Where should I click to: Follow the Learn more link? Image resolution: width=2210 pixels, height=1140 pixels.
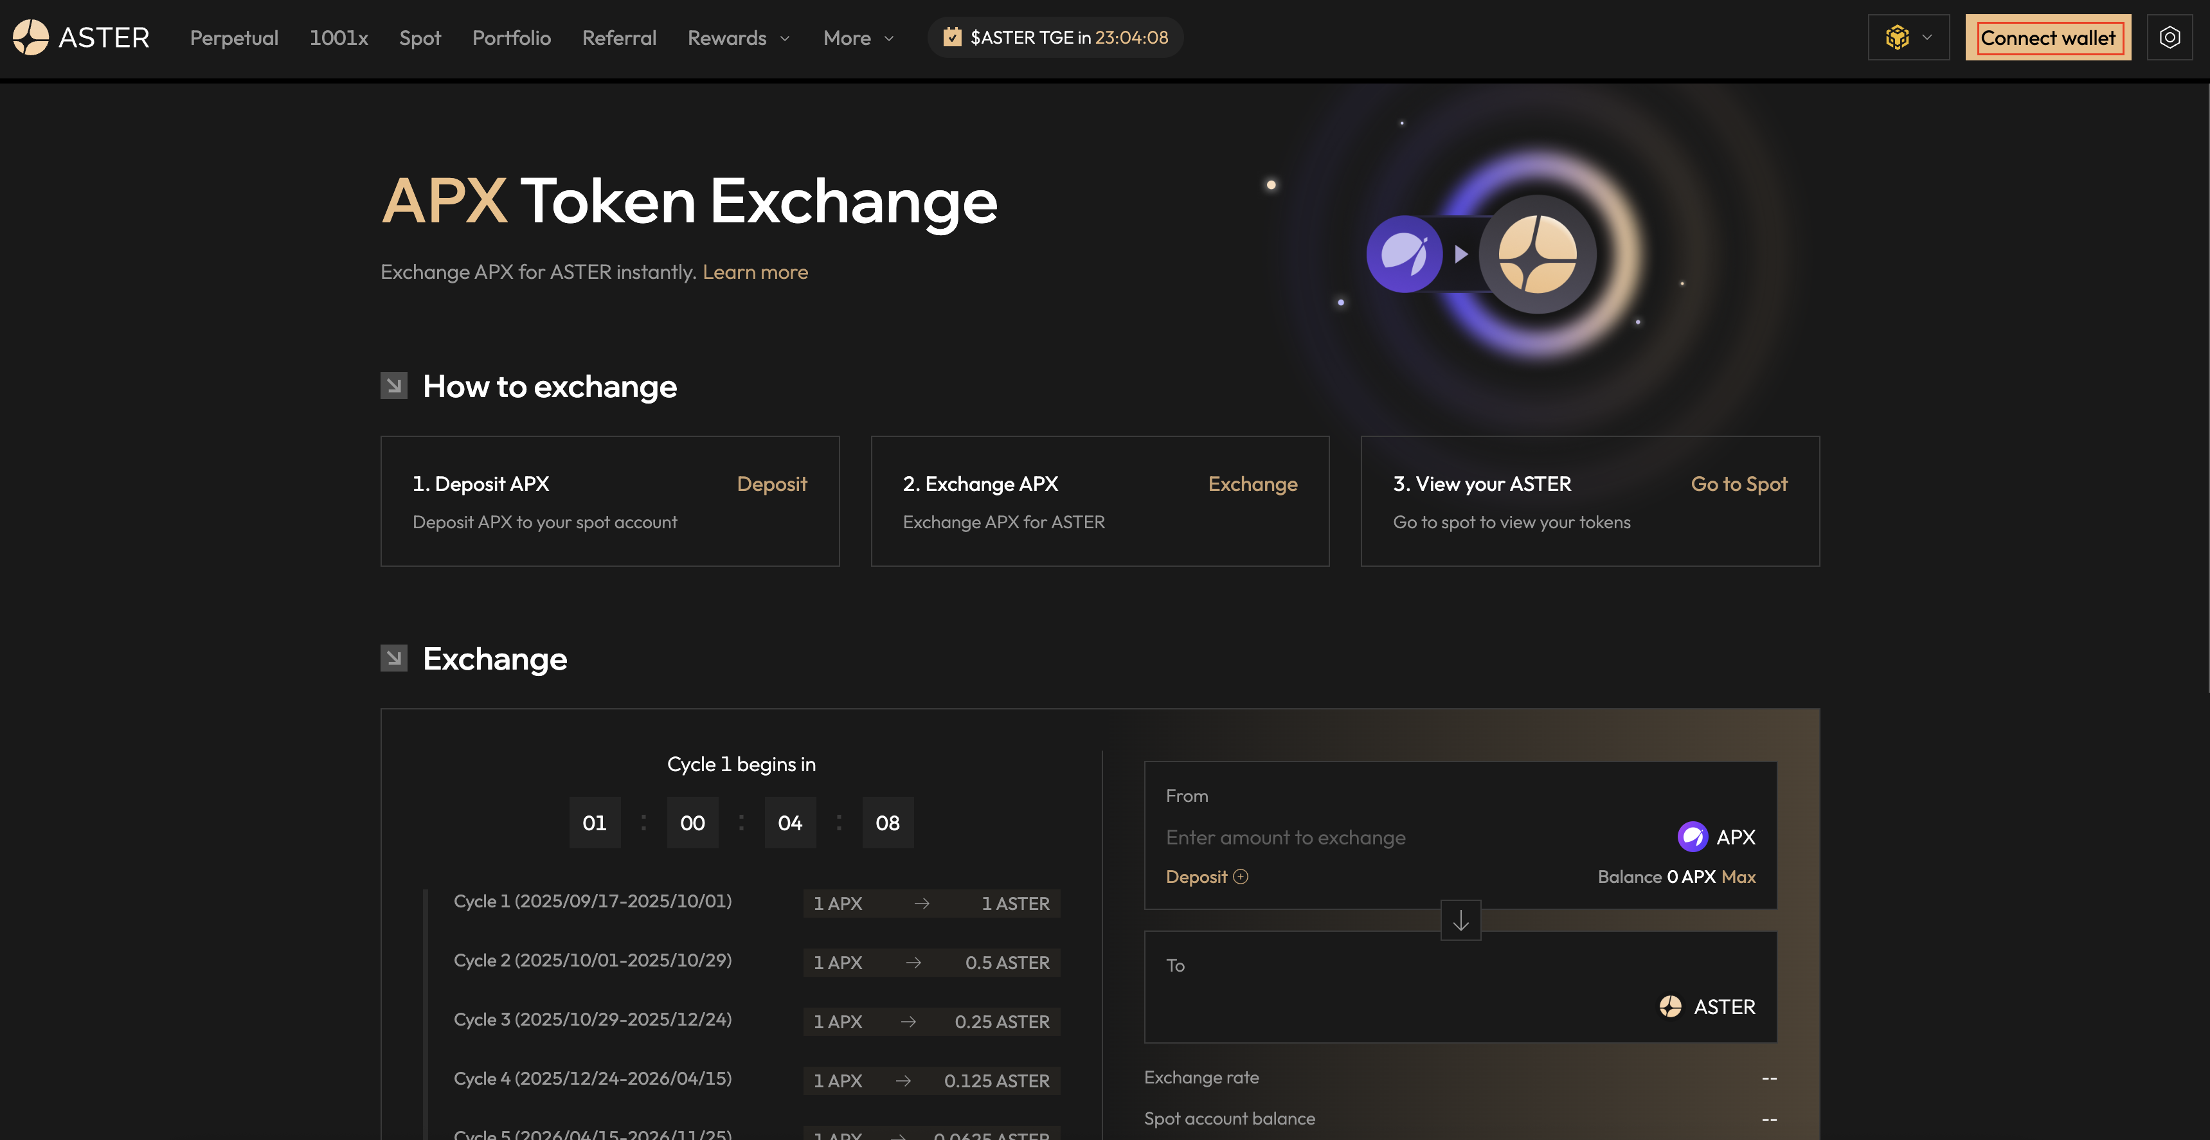pyautogui.click(x=755, y=272)
